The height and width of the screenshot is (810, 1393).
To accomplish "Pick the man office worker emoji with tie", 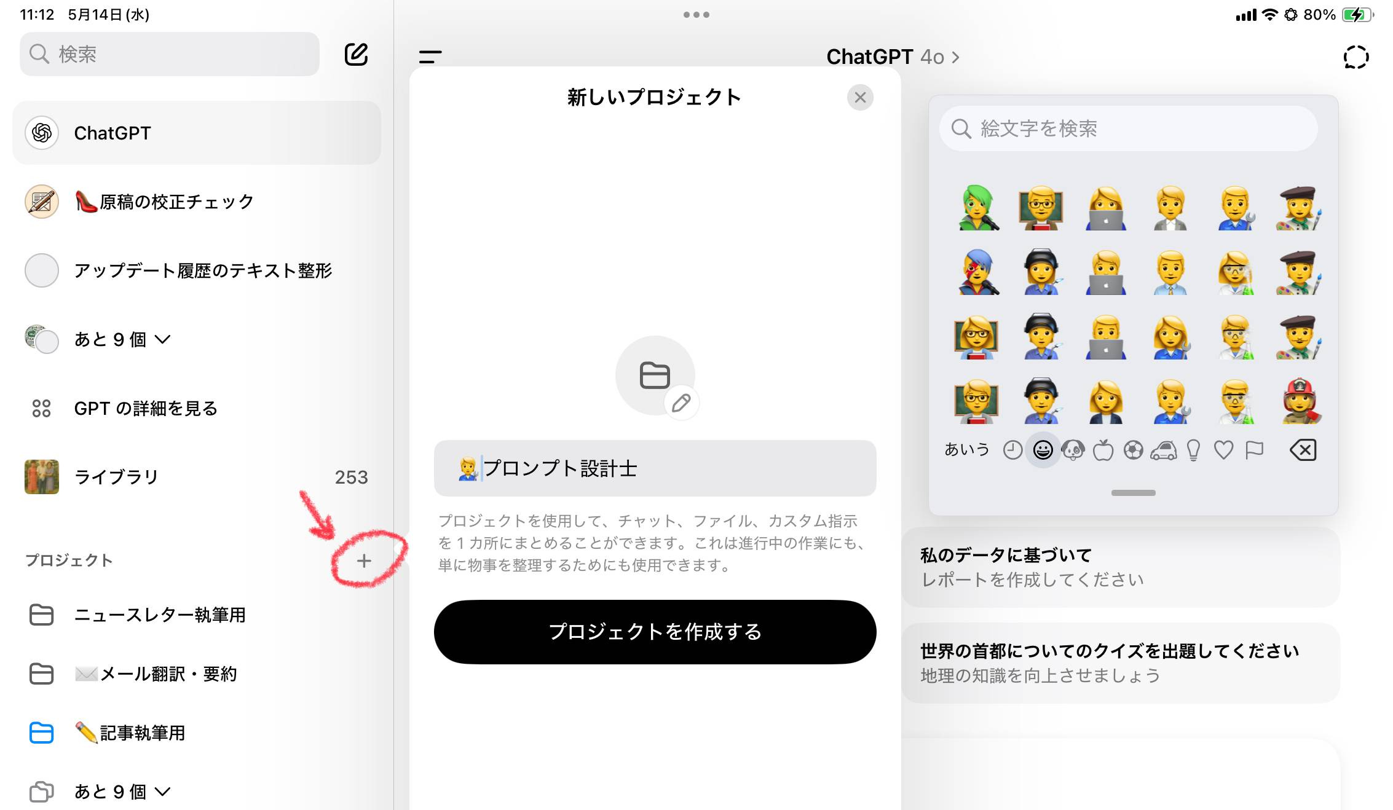I will 1170,272.
